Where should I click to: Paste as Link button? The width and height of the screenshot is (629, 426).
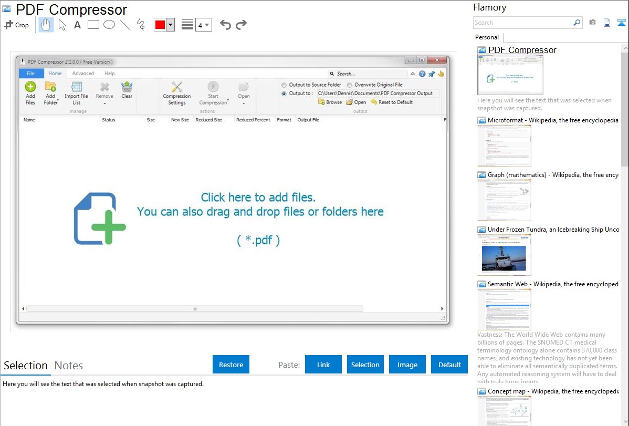point(323,365)
